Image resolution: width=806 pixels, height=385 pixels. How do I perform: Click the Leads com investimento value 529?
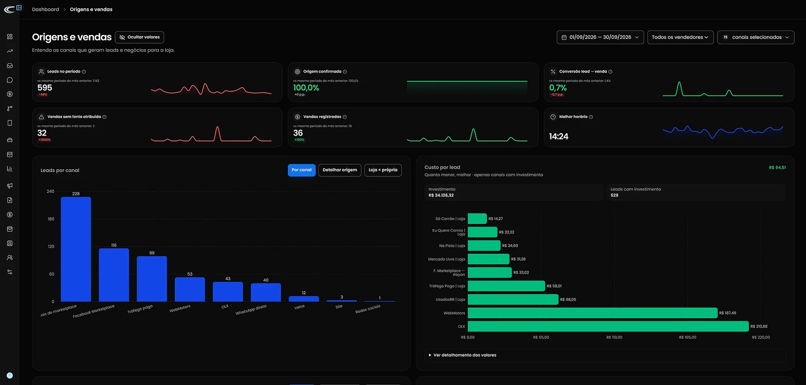click(614, 195)
